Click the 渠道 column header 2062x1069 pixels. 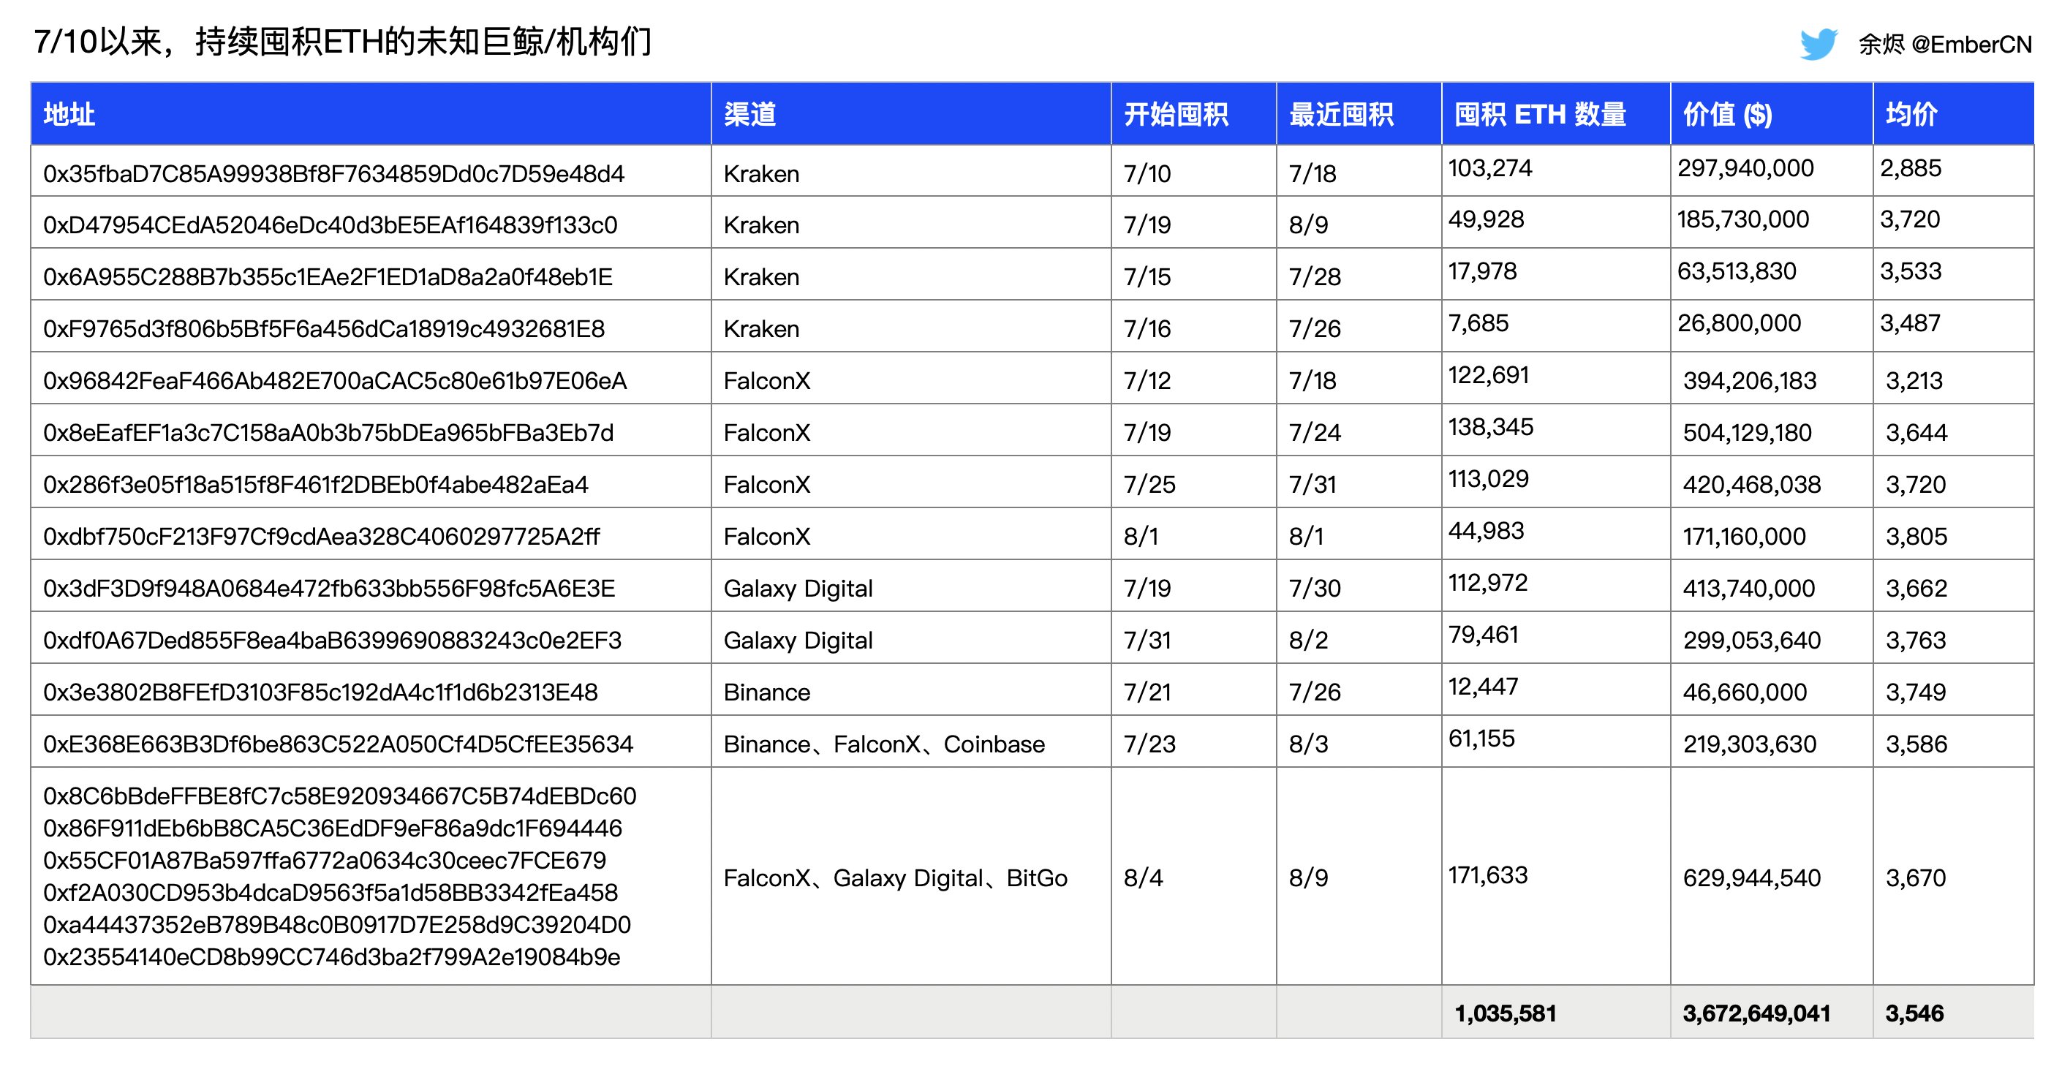[749, 114]
